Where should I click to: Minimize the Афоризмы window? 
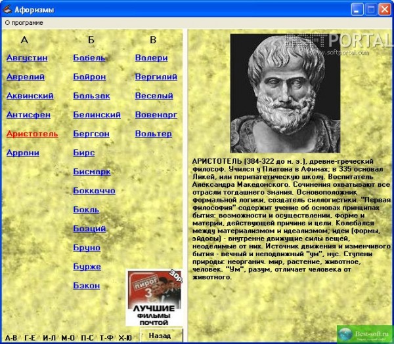[357, 10]
